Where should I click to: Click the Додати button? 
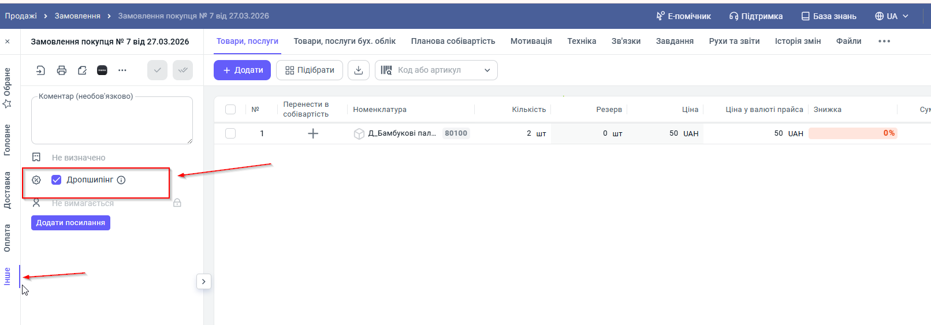[242, 70]
